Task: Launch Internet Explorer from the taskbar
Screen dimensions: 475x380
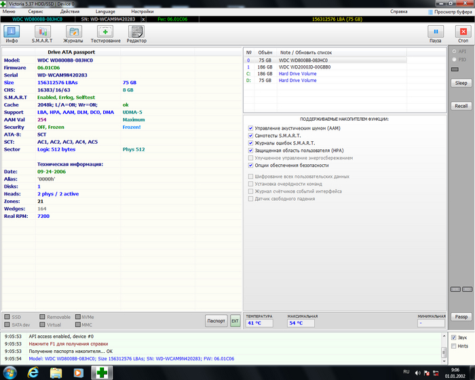Action: 33,373
